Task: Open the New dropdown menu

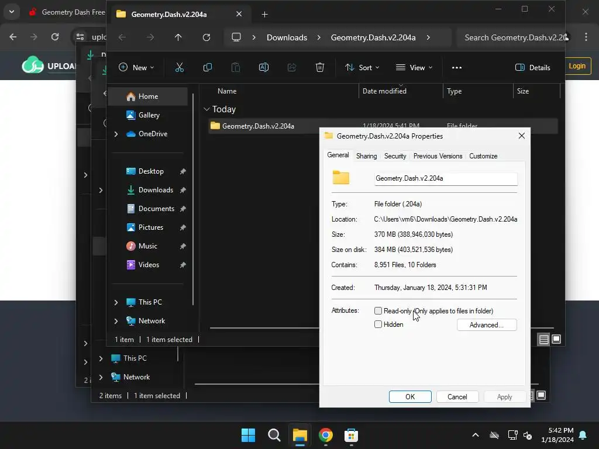Action: click(136, 68)
